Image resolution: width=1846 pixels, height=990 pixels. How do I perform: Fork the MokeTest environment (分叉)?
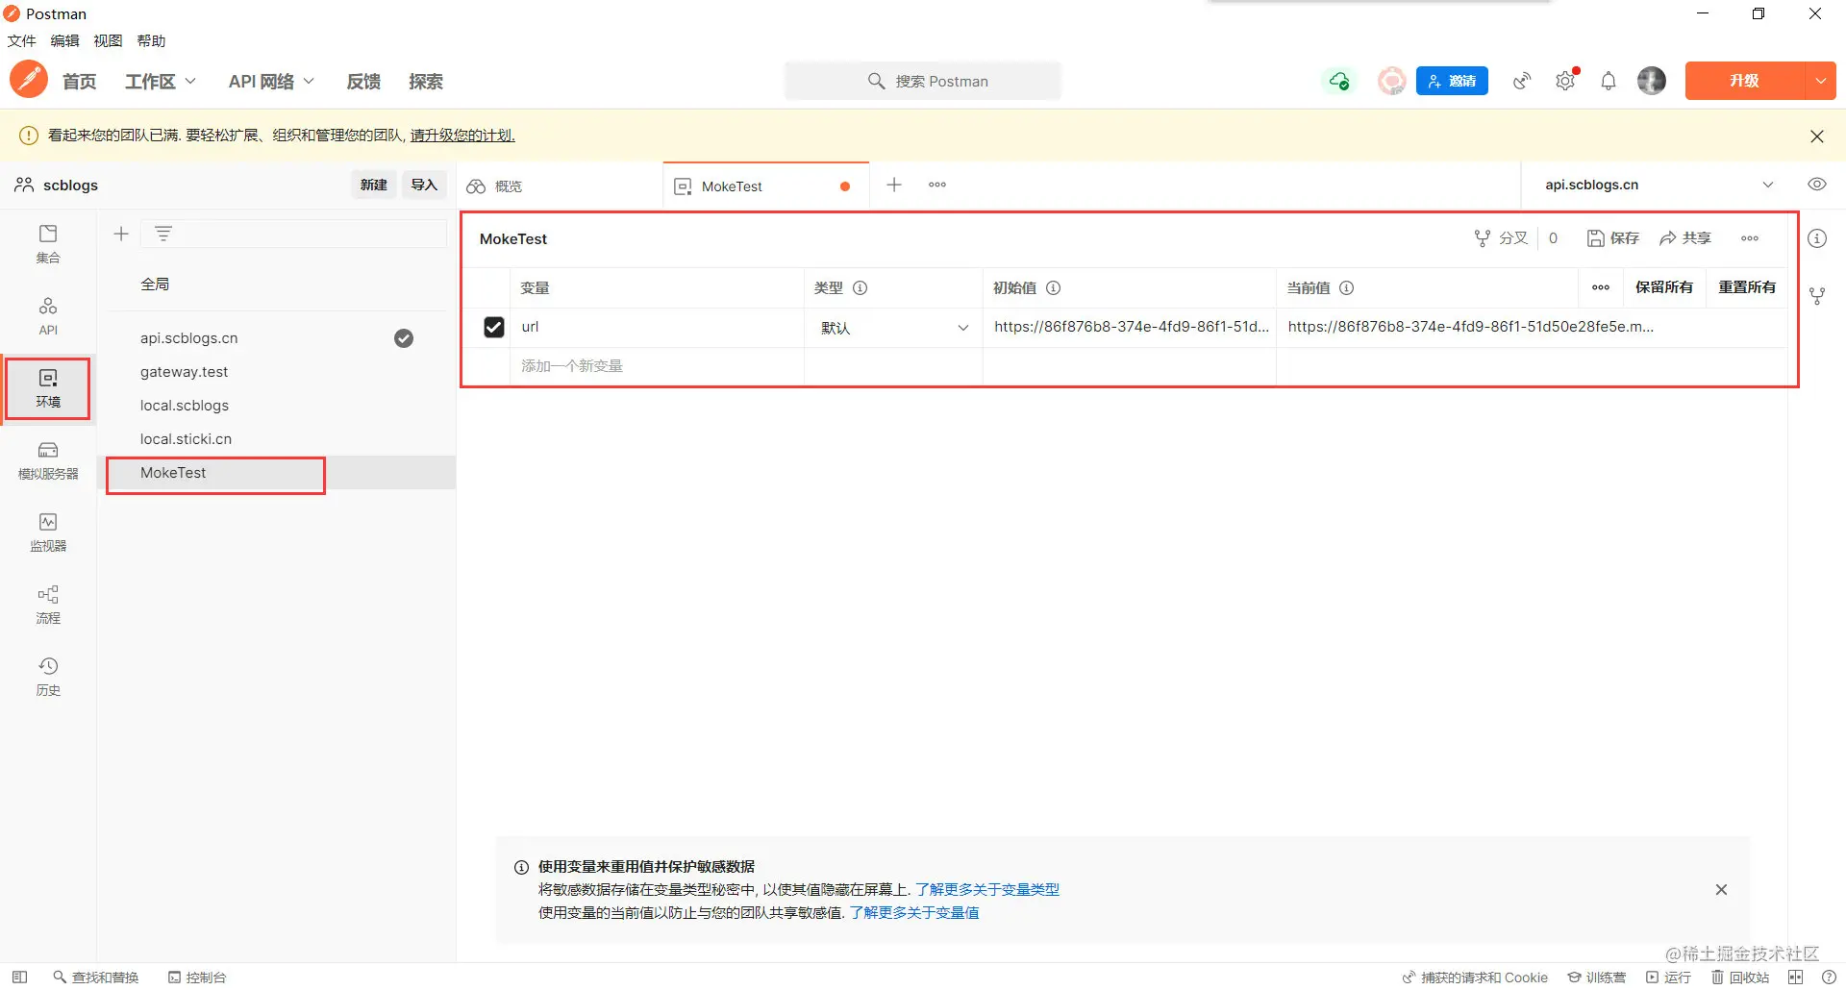(x=1501, y=238)
